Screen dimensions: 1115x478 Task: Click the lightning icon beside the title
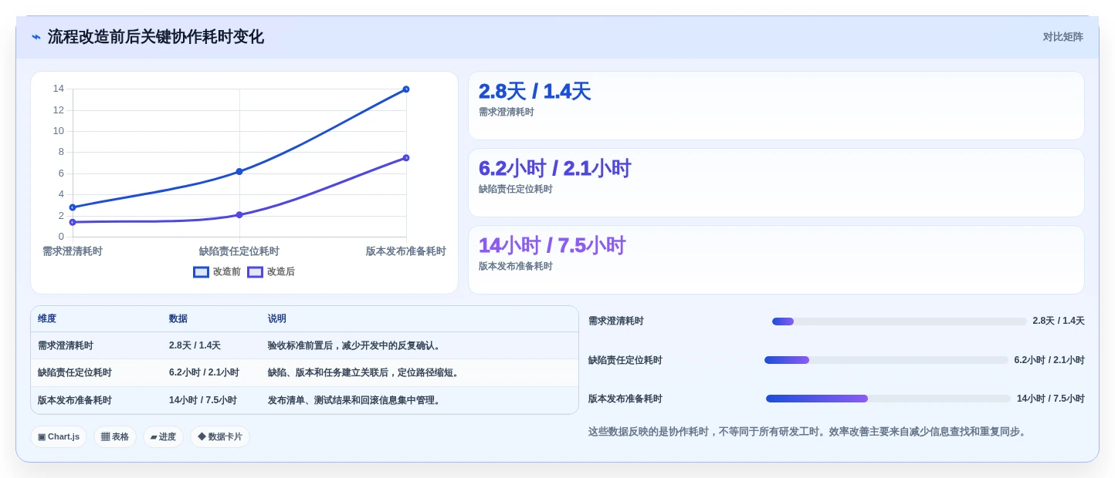(36, 37)
